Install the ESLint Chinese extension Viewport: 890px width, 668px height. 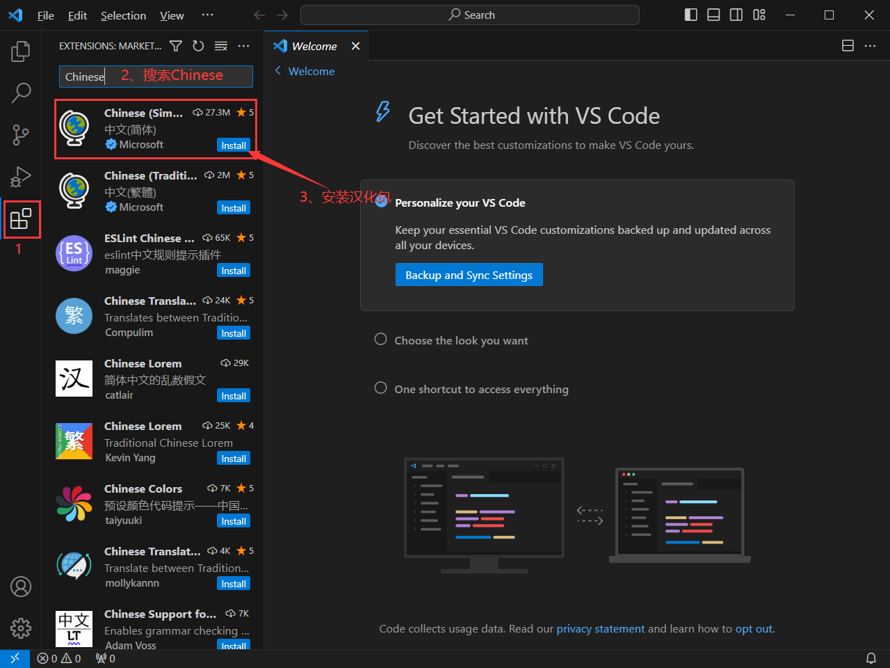pos(234,271)
